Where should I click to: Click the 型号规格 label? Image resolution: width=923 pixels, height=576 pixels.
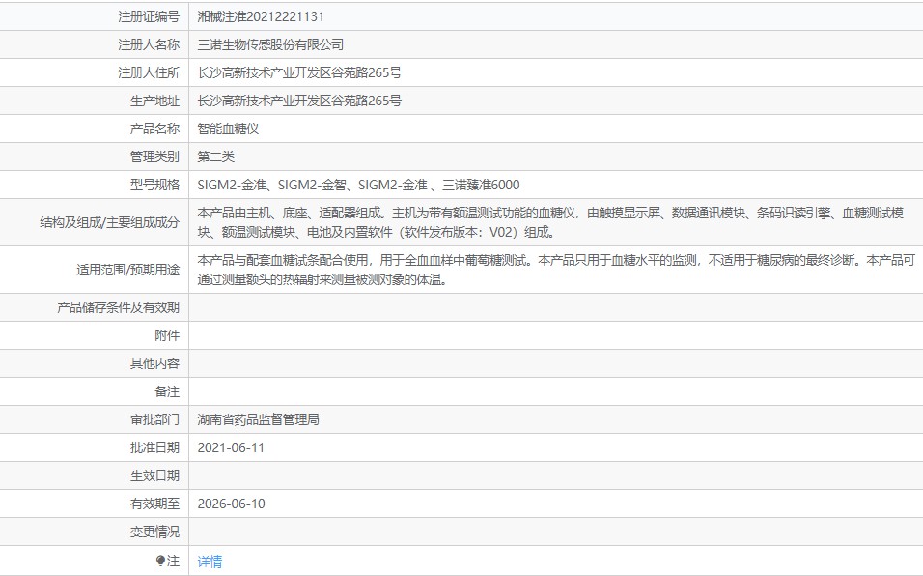(154, 185)
